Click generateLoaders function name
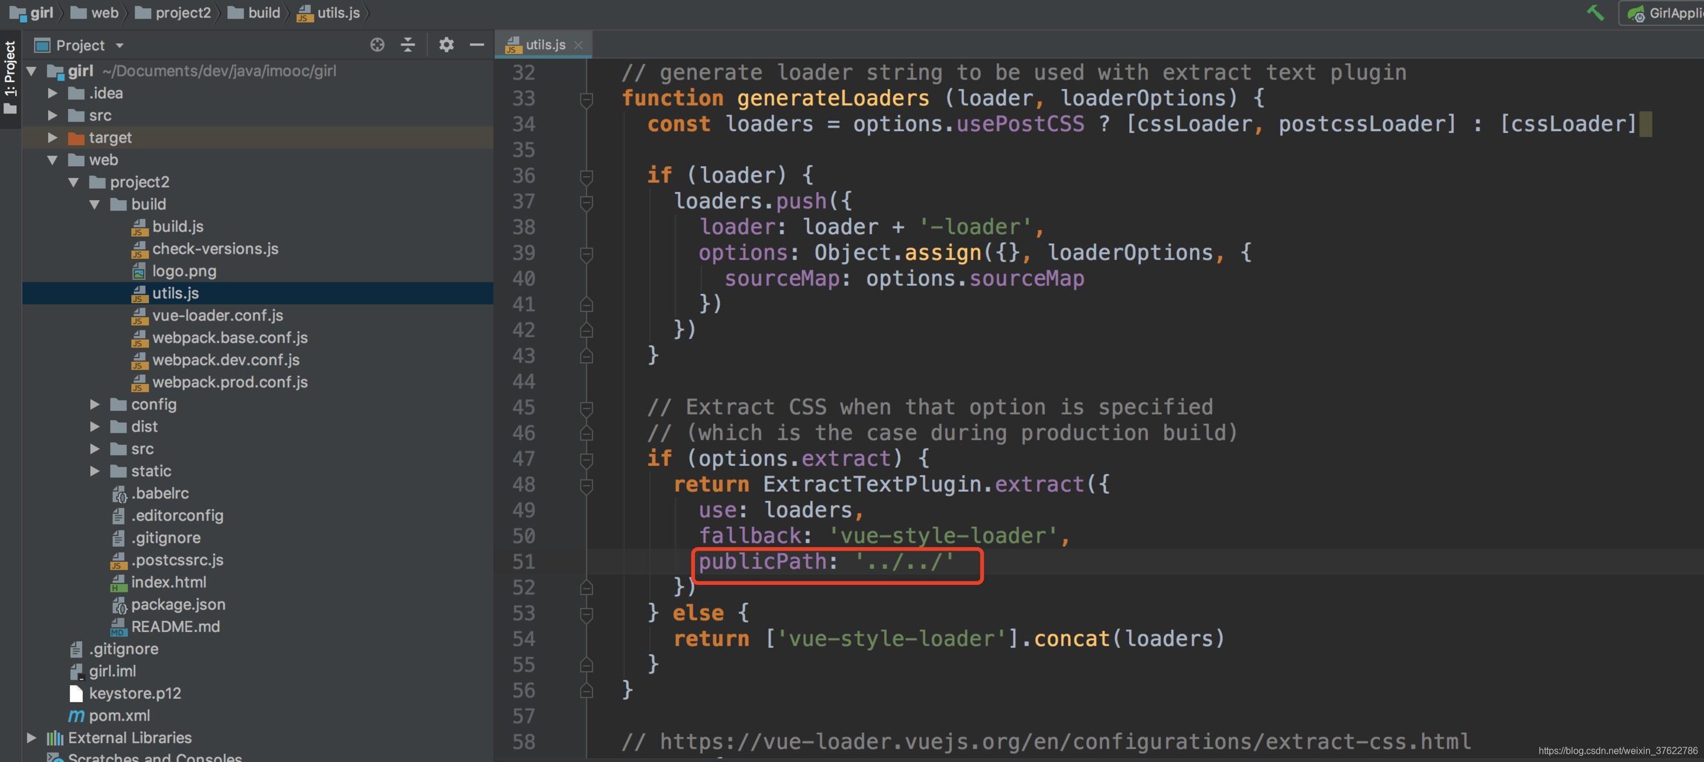The width and height of the screenshot is (1704, 762). click(x=833, y=98)
